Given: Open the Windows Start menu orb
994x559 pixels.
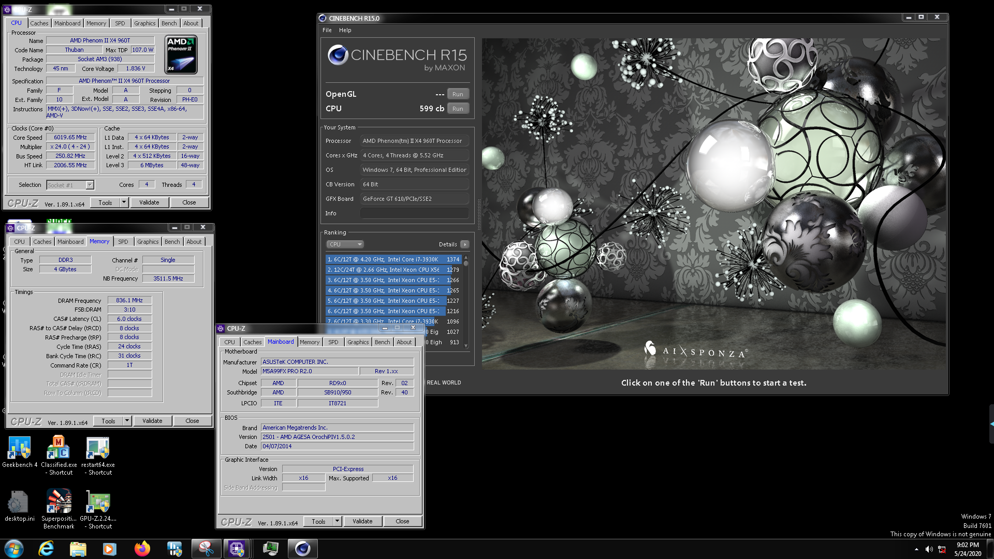Looking at the screenshot, I should [x=14, y=549].
